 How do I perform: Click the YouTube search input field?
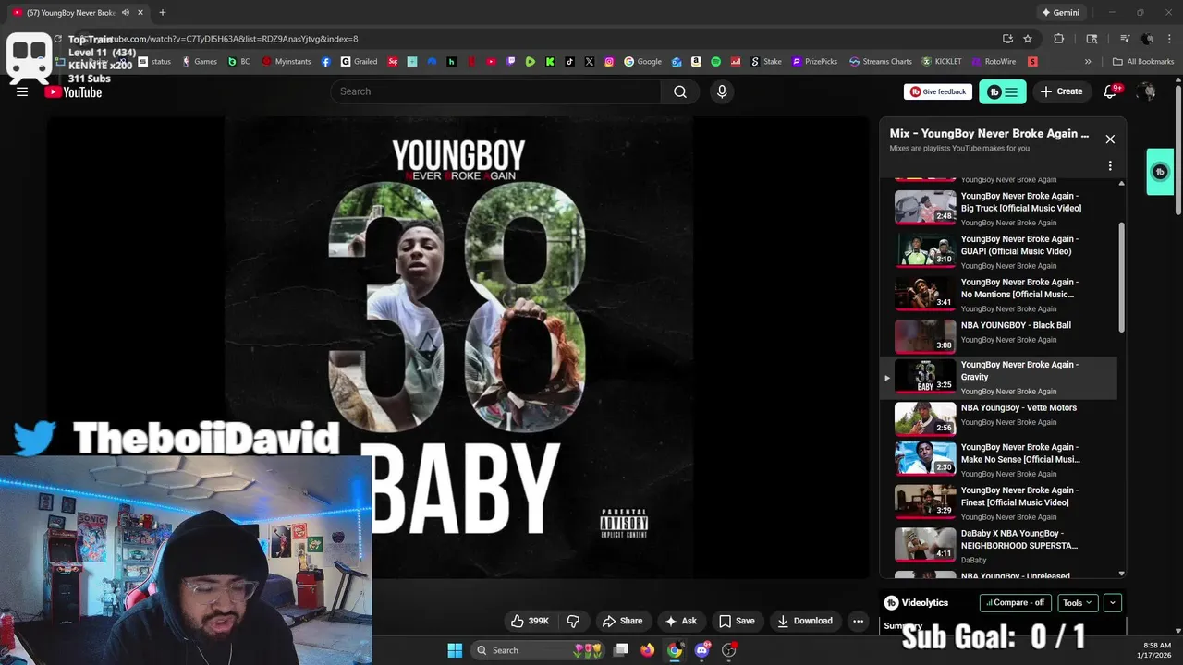coord(496,91)
